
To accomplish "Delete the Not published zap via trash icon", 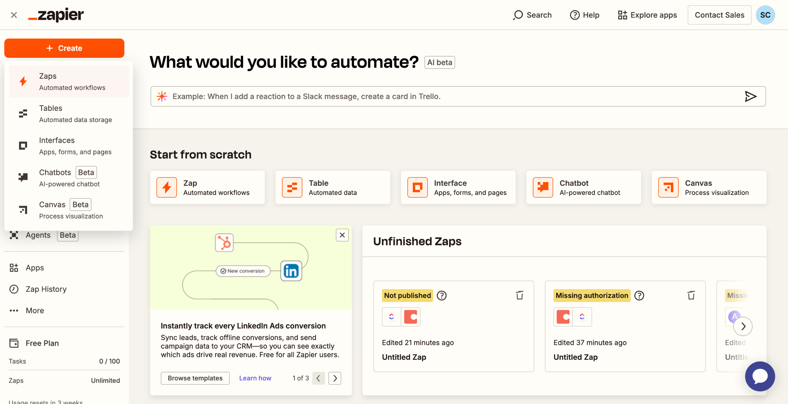I will point(520,295).
